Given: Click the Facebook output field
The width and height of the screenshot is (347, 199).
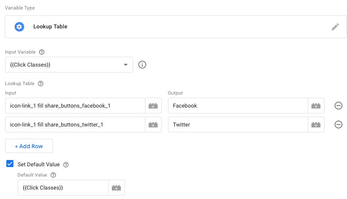Looking at the screenshot, I should click(238, 106).
